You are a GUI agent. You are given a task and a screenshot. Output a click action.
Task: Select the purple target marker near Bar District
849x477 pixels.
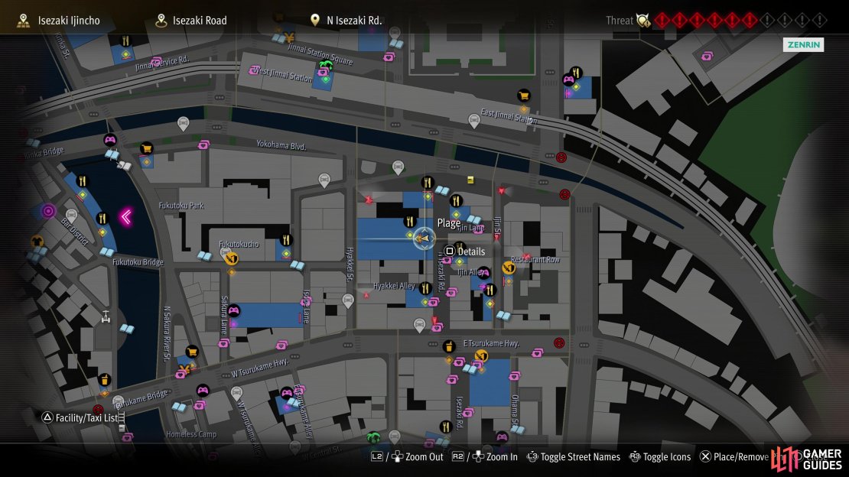(x=48, y=211)
